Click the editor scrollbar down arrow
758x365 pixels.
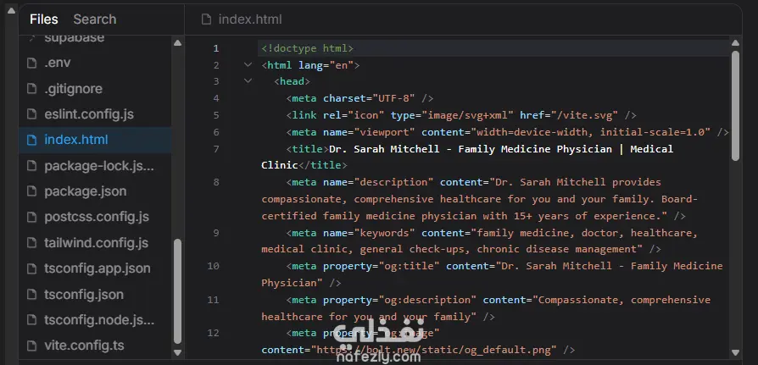[735, 352]
